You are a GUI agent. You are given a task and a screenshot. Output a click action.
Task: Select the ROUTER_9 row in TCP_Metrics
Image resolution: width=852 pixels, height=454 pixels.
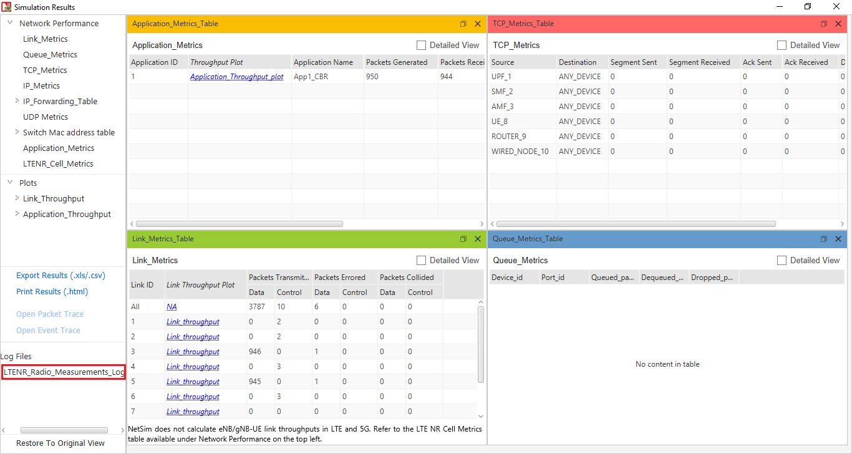coord(666,137)
